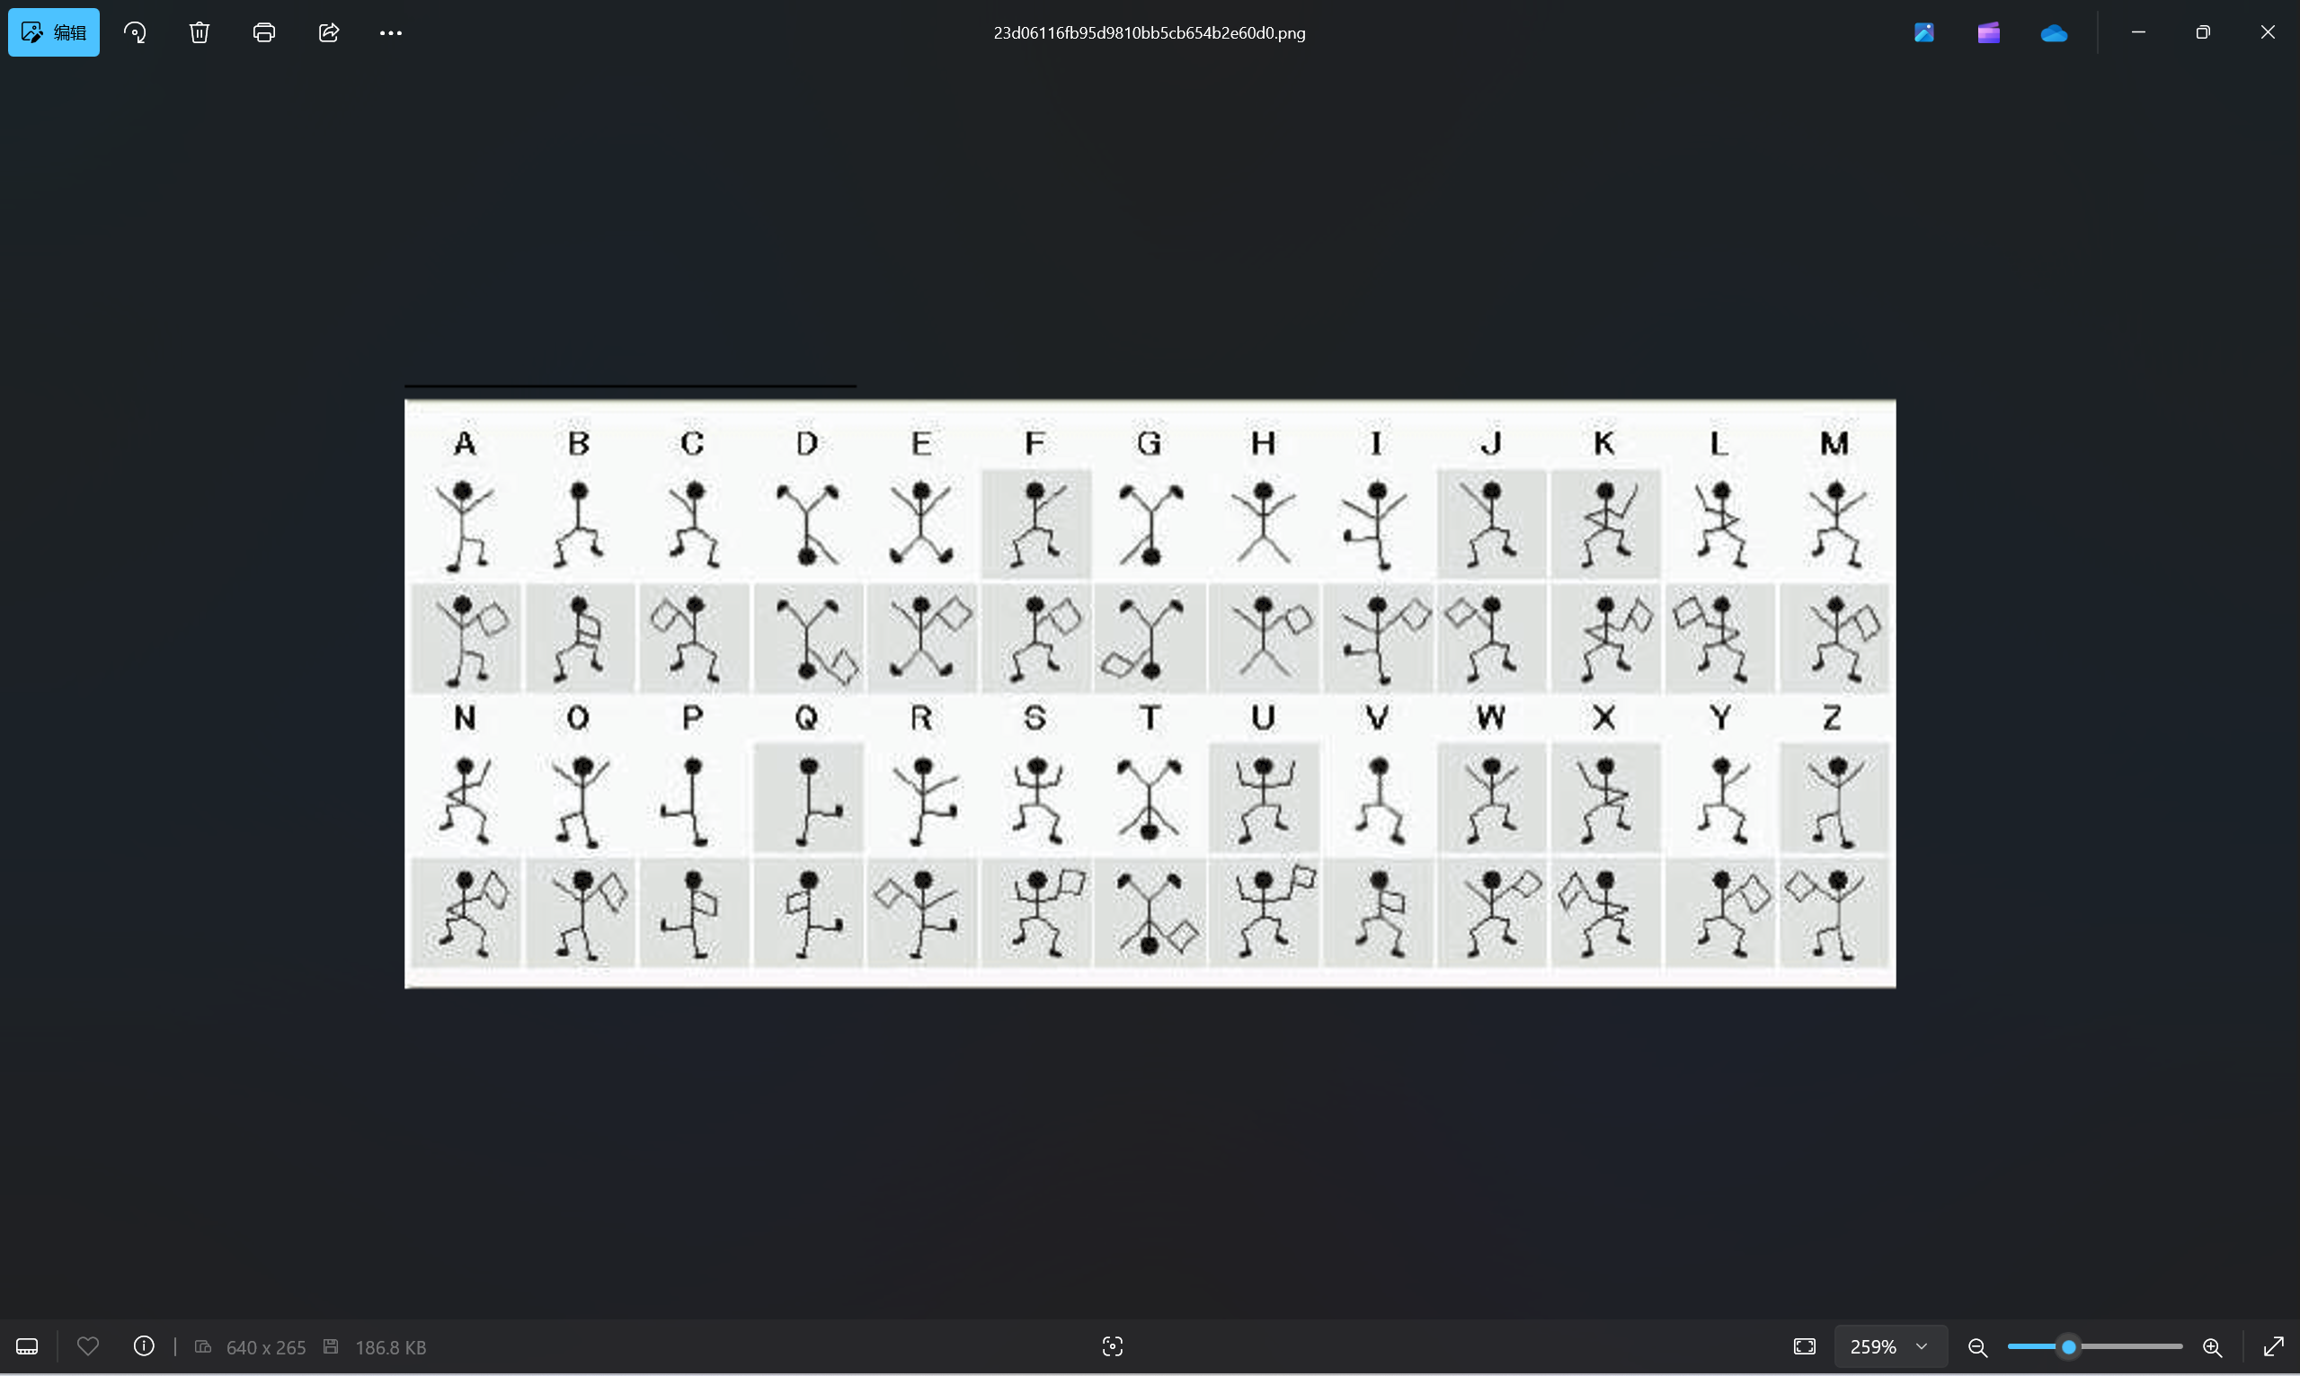Click the file name in the title bar
The width and height of the screenshot is (2300, 1376).
click(1150, 32)
